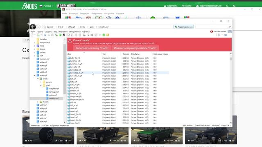The width and height of the screenshot is (262, 147).
Task: Select the benson.yft file row
Action: tap(118, 91)
